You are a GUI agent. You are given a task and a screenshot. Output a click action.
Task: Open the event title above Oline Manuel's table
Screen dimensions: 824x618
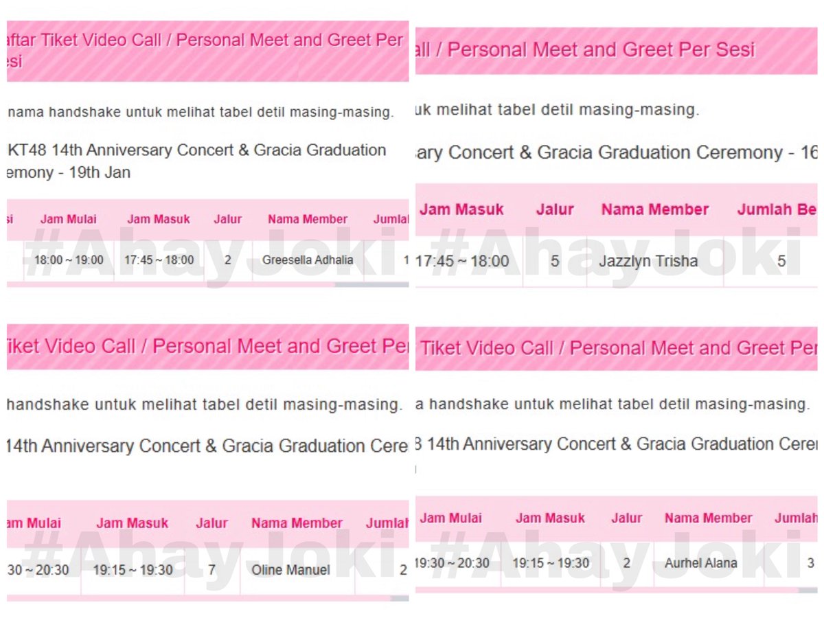tap(207, 446)
